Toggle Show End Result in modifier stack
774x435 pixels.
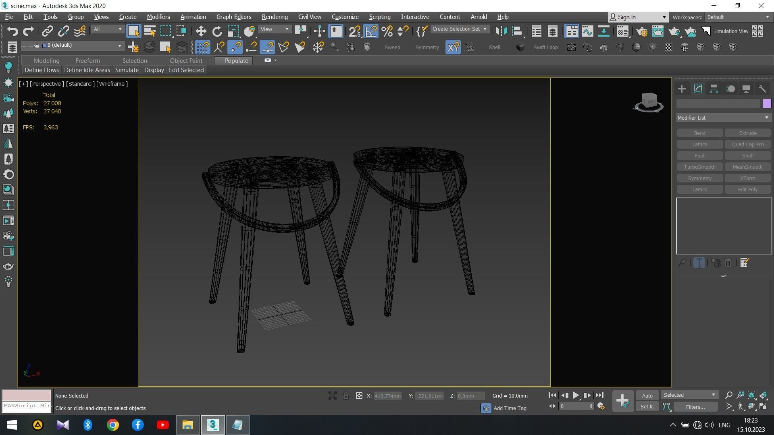pyautogui.click(x=699, y=263)
